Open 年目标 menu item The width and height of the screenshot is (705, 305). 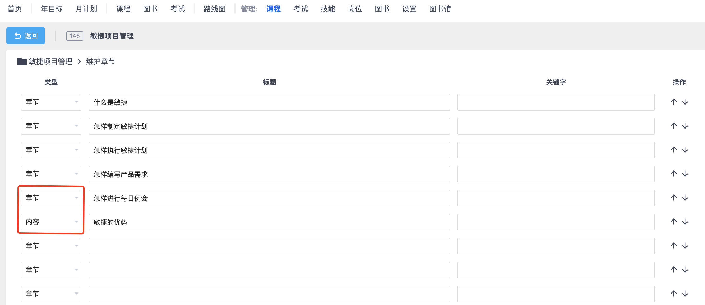click(x=52, y=9)
